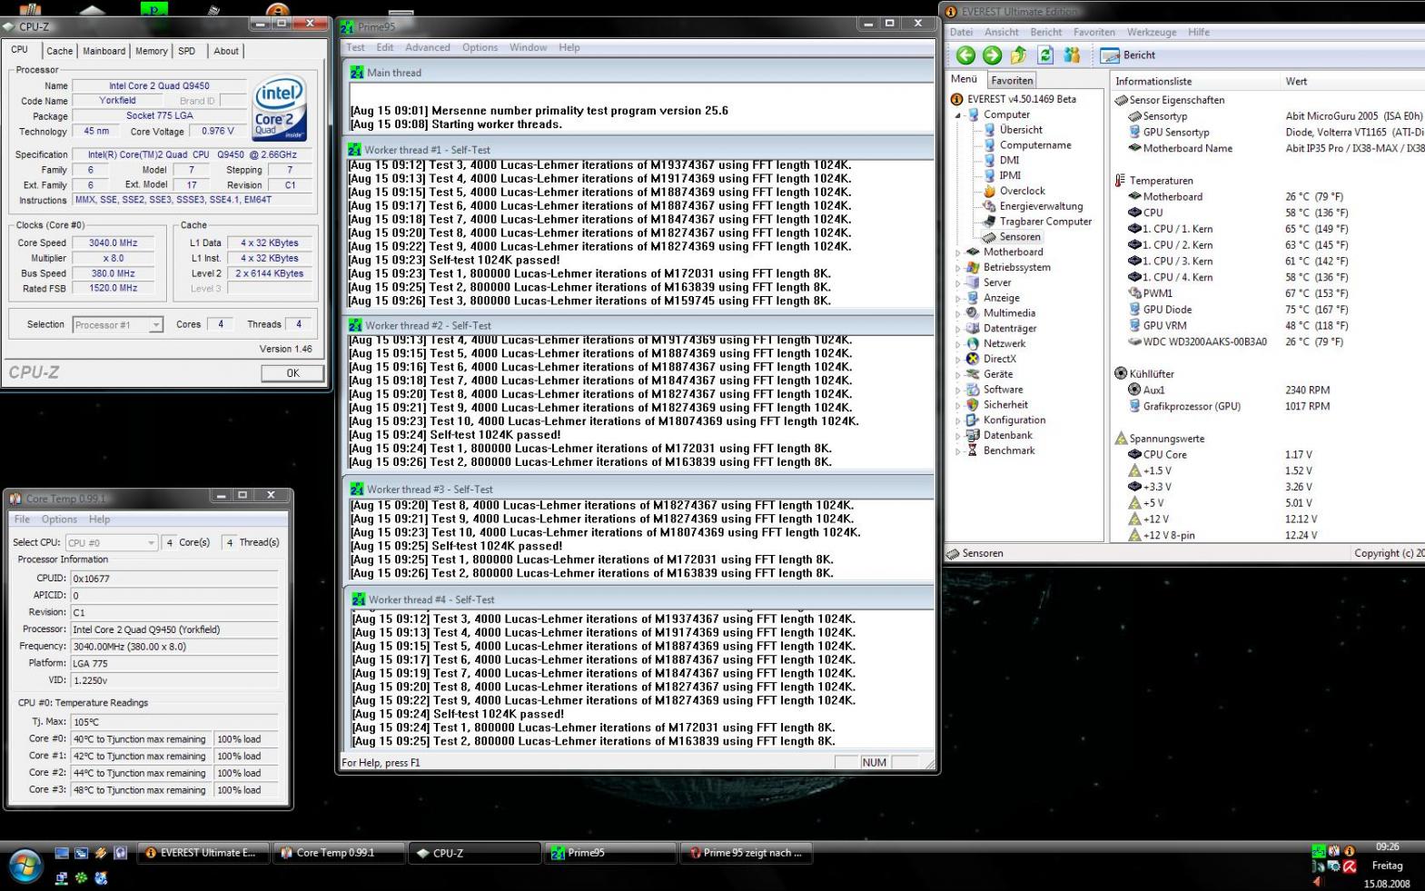The height and width of the screenshot is (891, 1425).
Task: Open the Mainboard tab in CPU-Z
Action: pyautogui.click(x=104, y=52)
